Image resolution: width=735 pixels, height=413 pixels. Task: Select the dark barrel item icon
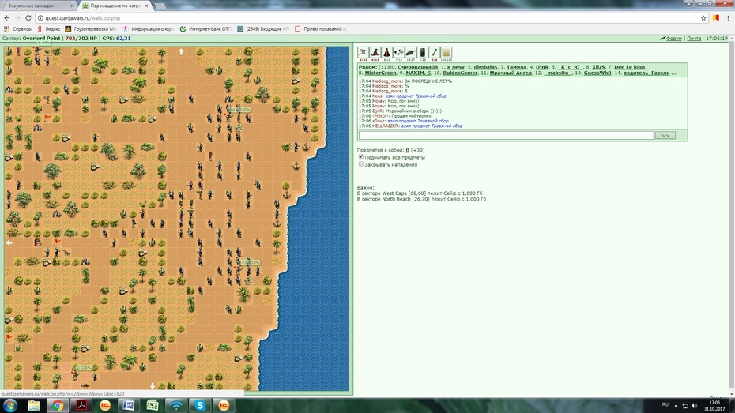pos(422,52)
